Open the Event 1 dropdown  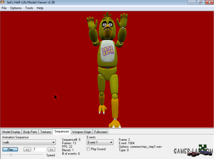100,142
